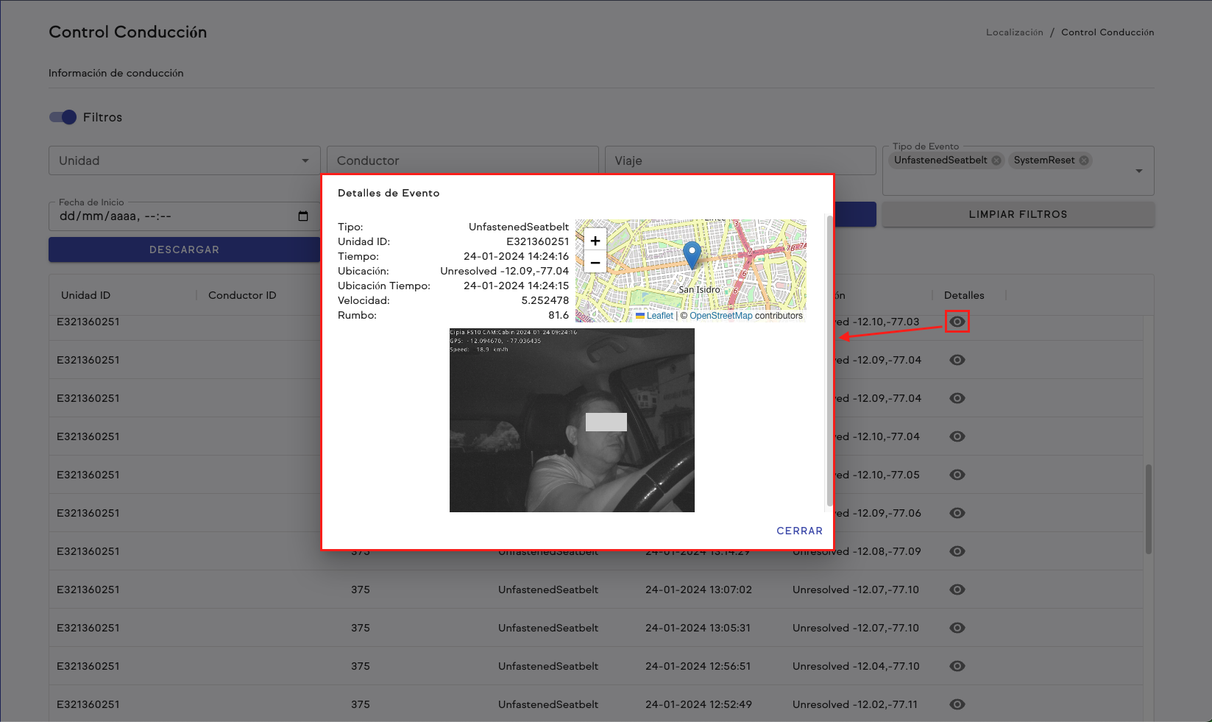Open details for the 12:56:51 event row
Viewport: 1212px width, 722px height.
(x=957, y=666)
